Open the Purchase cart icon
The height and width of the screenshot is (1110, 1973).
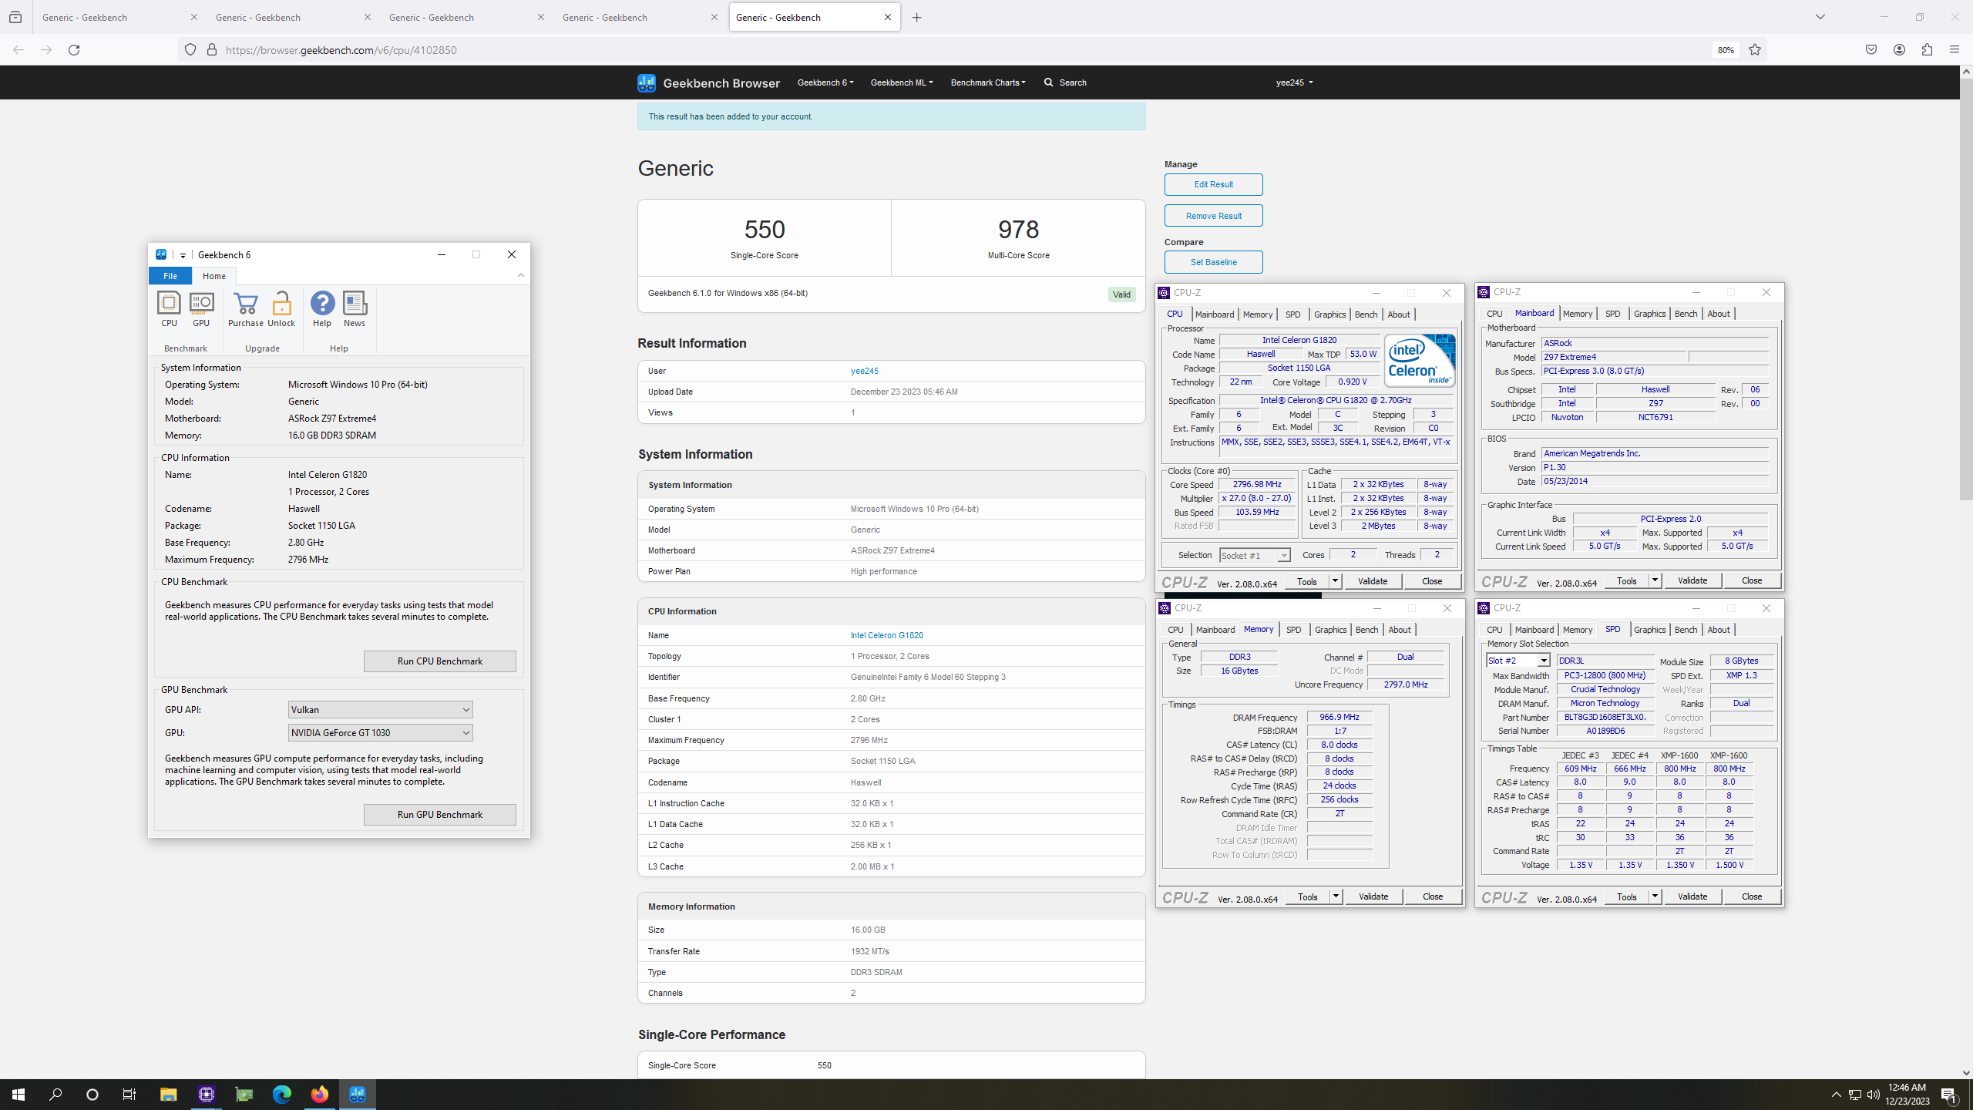[246, 309]
